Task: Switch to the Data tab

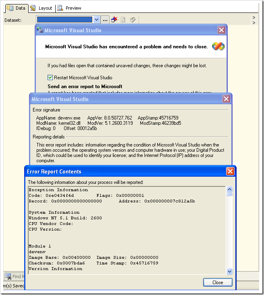Action: point(17,8)
